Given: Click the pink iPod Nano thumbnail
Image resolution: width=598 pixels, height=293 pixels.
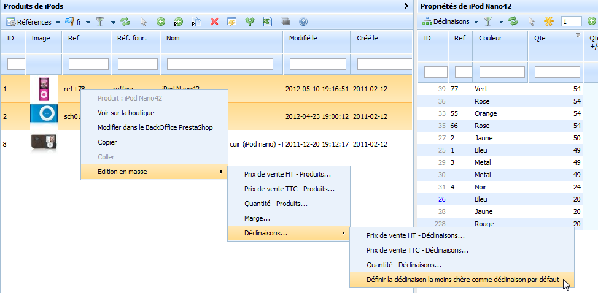Looking at the screenshot, I should point(44,88).
